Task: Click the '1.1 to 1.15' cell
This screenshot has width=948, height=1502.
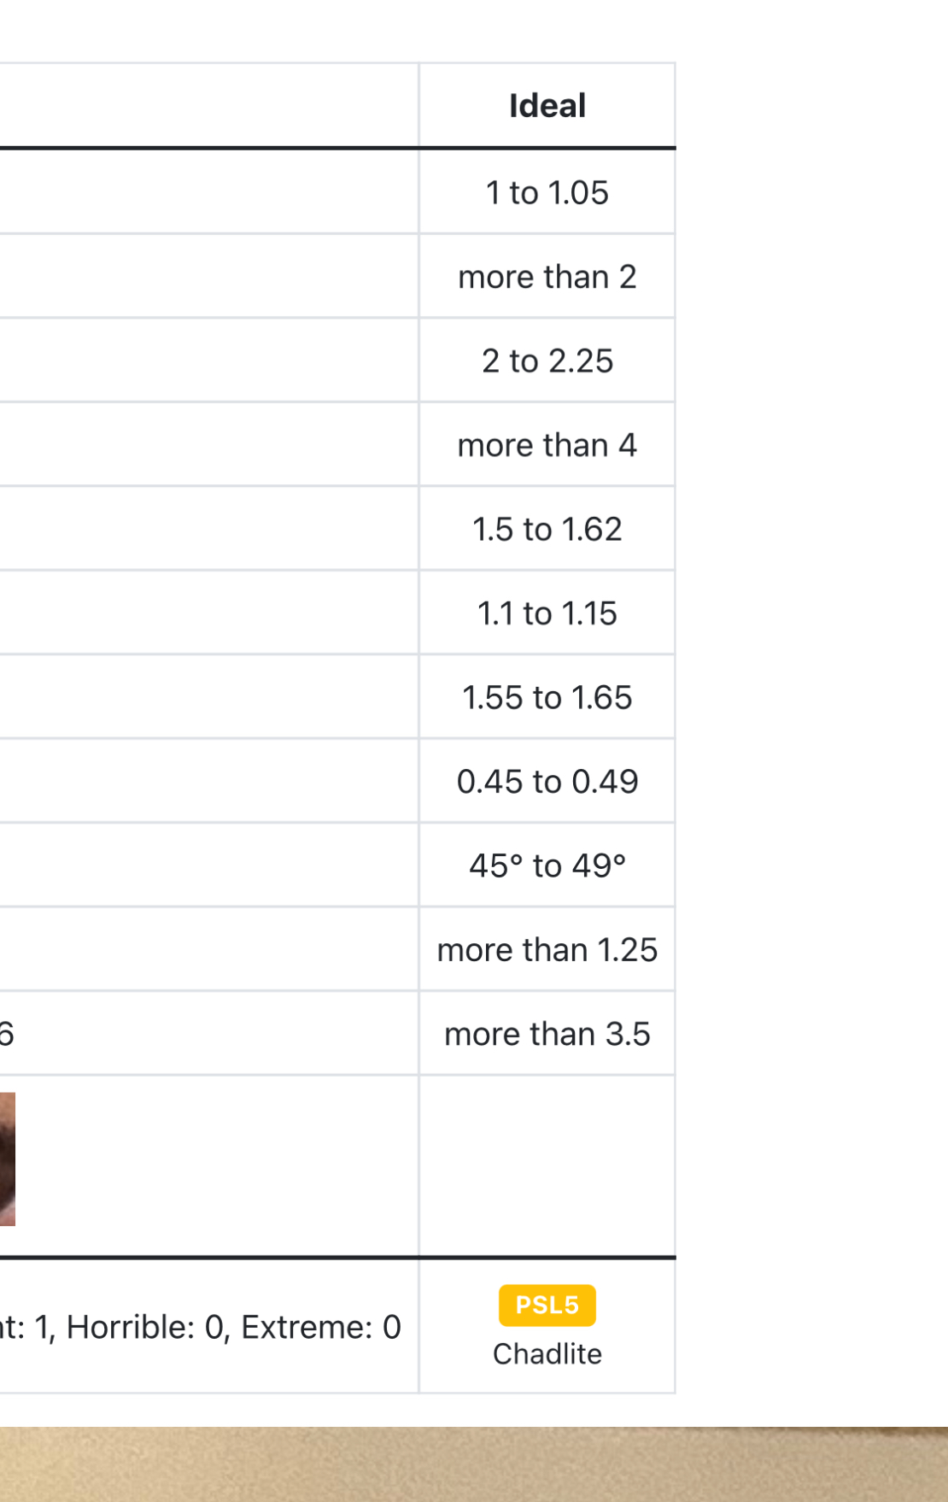Action: pos(547,613)
